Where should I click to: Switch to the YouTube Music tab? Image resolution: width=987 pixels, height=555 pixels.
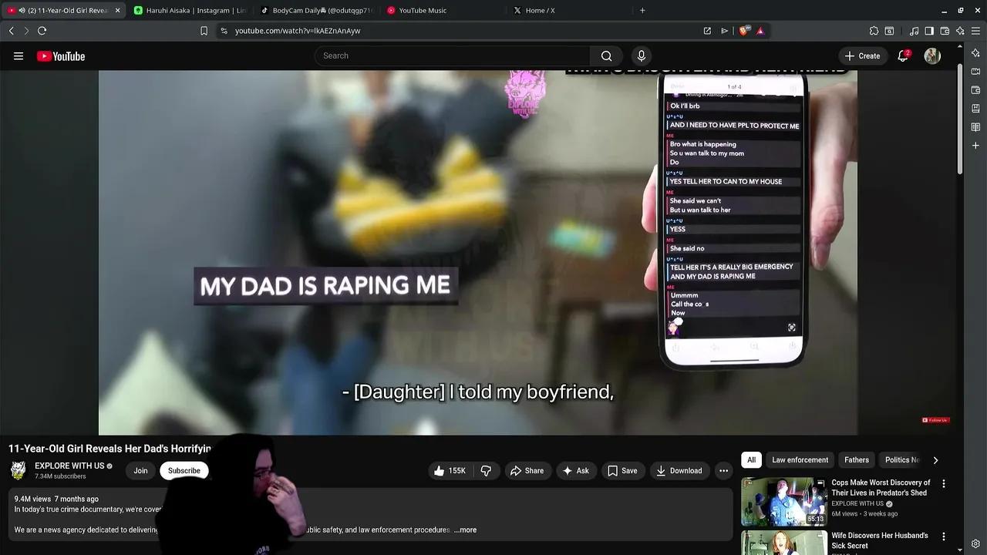coord(443,11)
